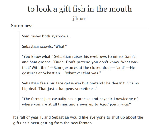The image size is (165, 132).
Task: Click the paragraph starting "You know what."
Action: point(80,65)
